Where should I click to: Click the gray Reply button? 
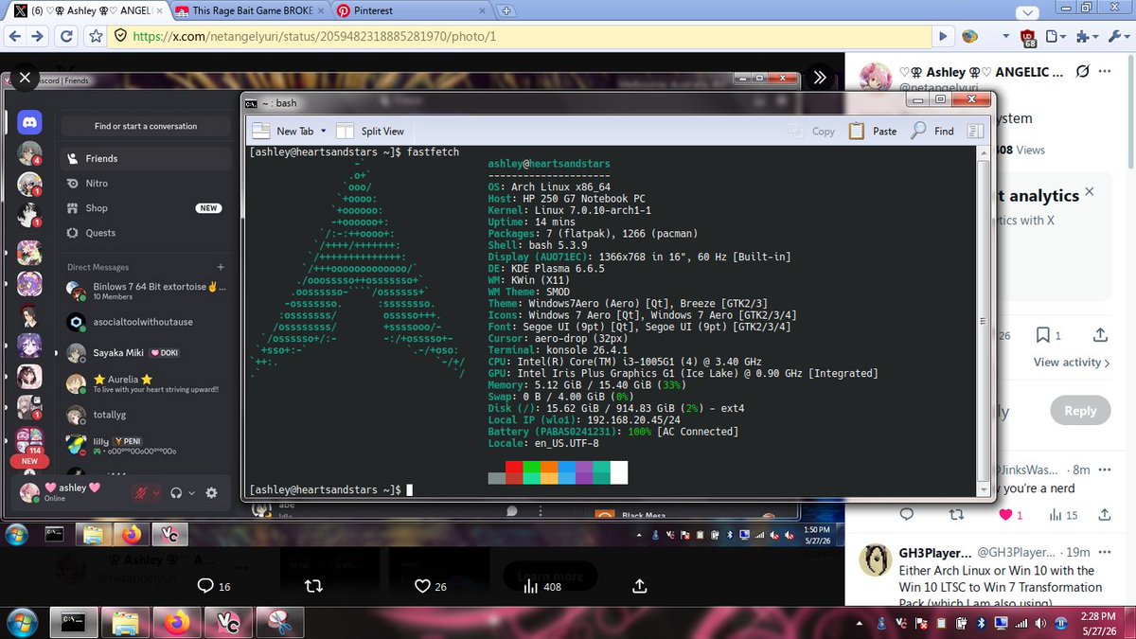1080,411
